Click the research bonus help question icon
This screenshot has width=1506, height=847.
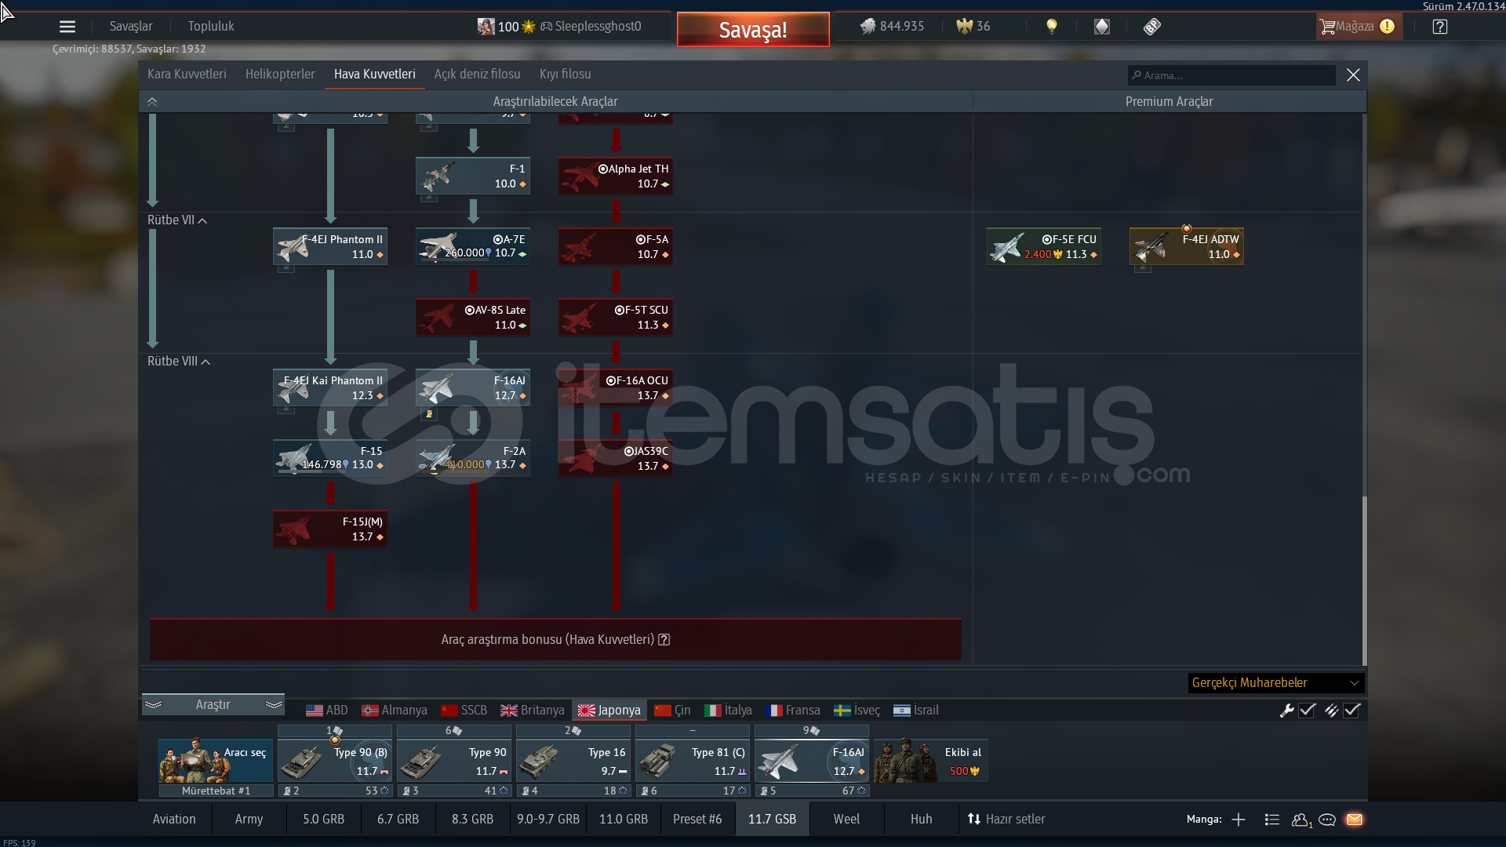664,639
